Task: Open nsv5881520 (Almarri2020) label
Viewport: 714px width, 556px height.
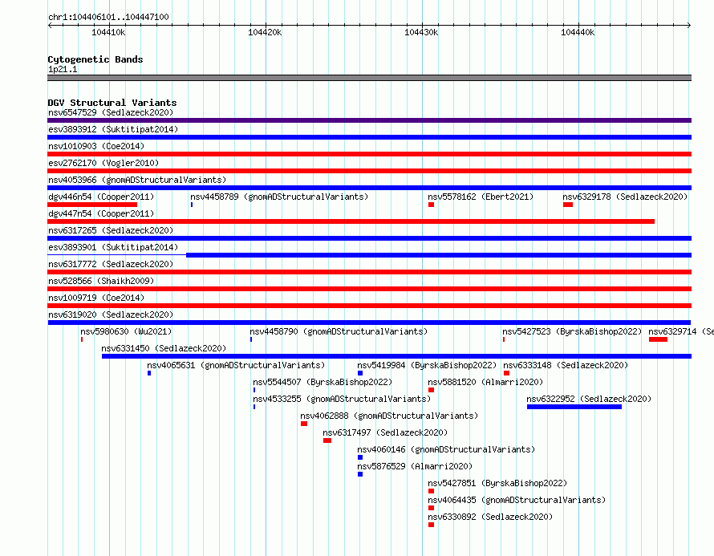Action: point(485,382)
